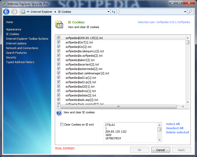This screenshot has width=197, height=157.
Task: Open Network and Connections section
Action: (x=22, y=48)
